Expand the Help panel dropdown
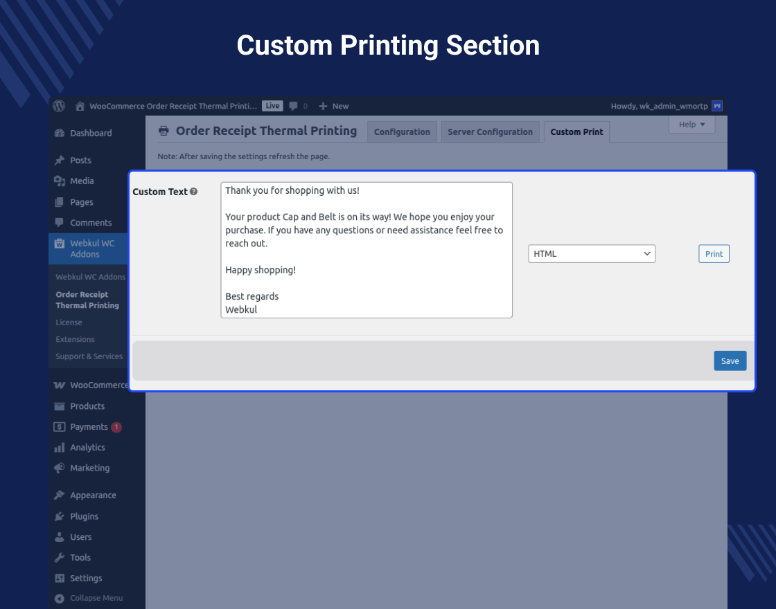 coord(691,124)
